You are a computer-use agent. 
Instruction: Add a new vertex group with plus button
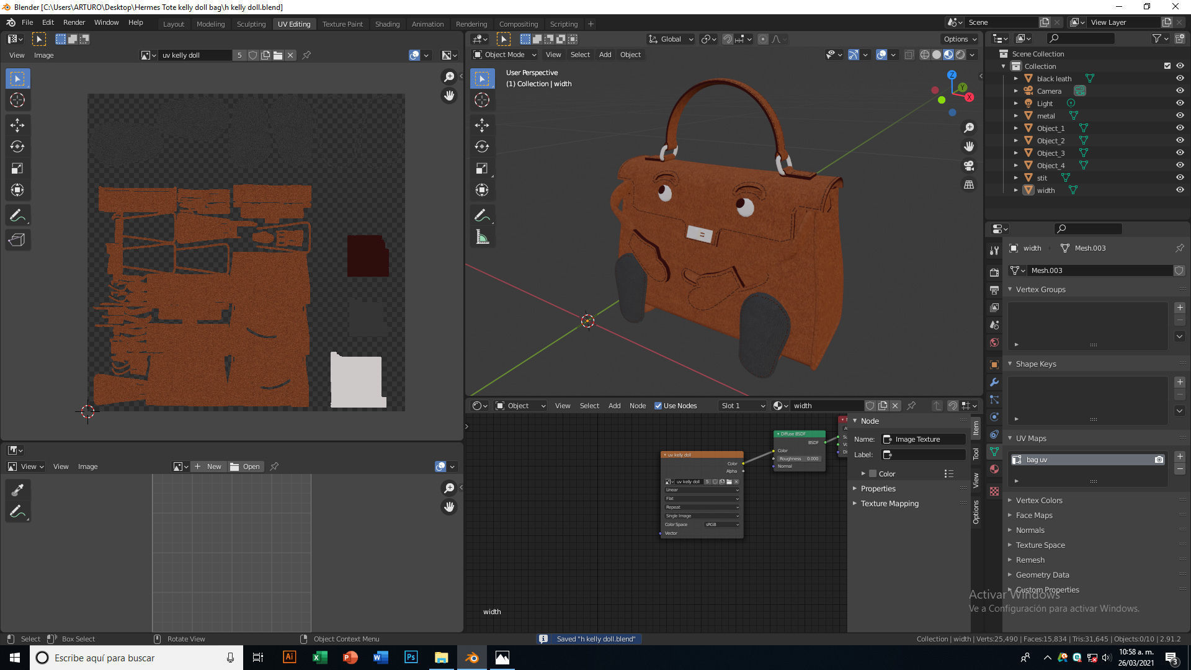pos(1180,308)
